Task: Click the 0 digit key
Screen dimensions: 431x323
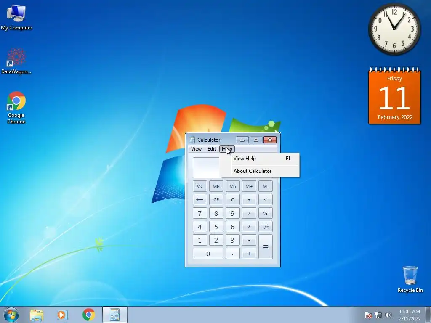Action: tap(208, 254)
